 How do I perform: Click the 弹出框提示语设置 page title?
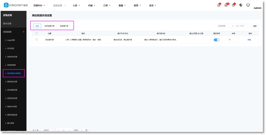pyautogui.click(x=42, y=15)
